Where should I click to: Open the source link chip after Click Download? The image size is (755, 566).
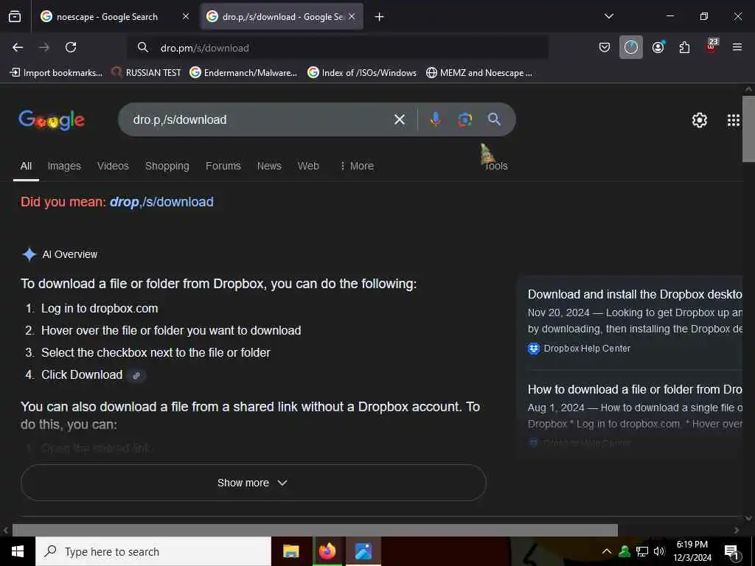(x=136, y=375)
